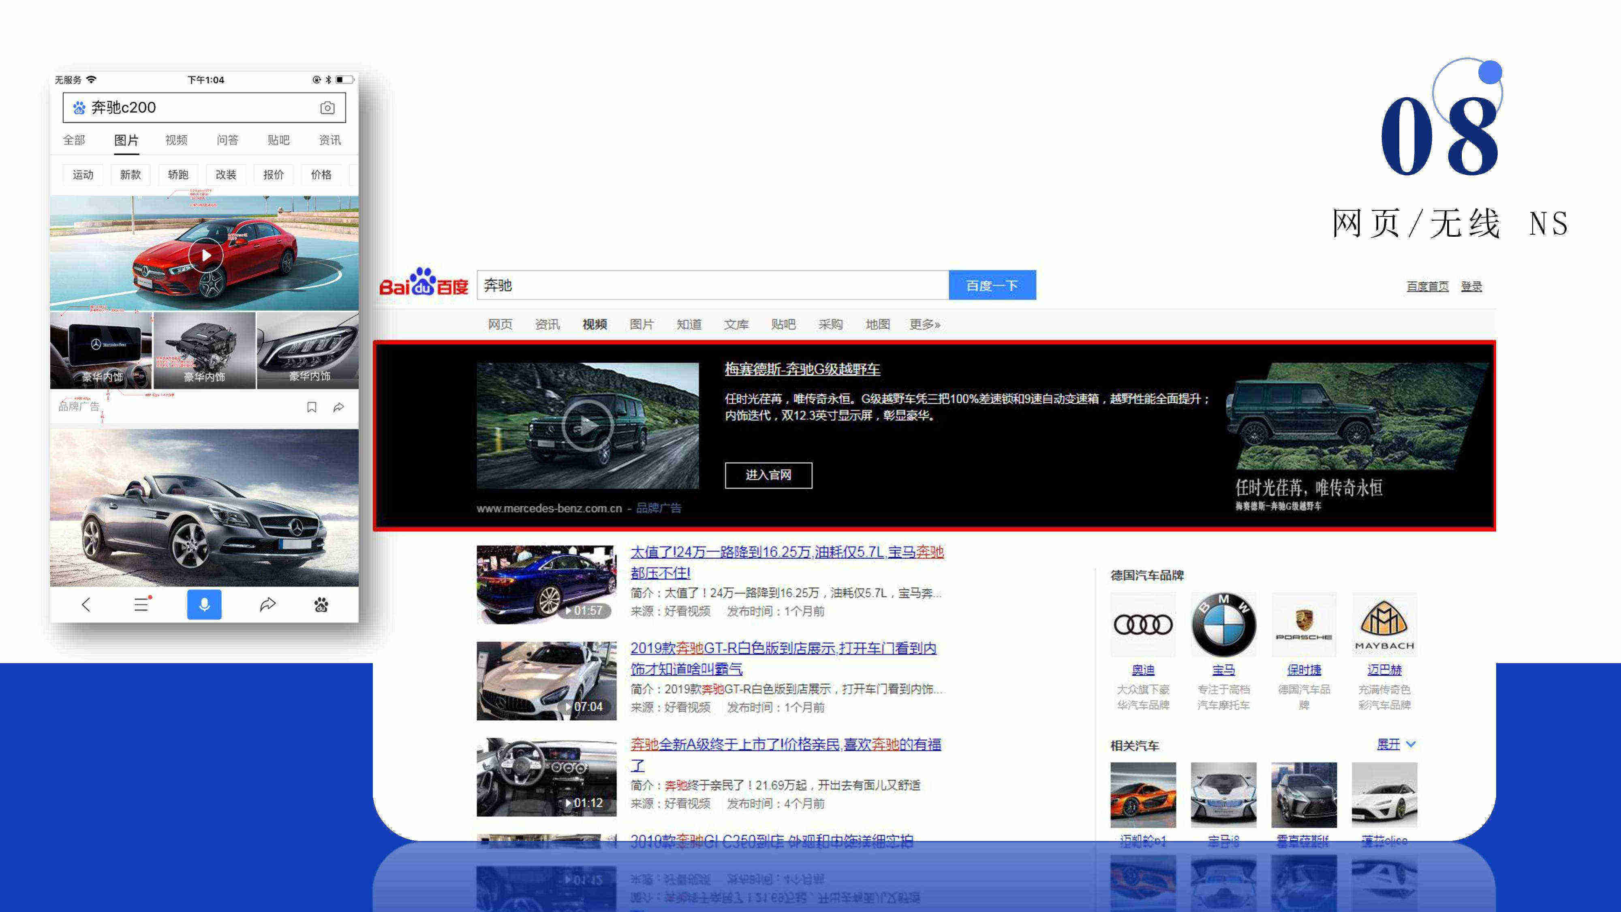
Task: Open the 奔驰全新A级终于上市了 video title
Action: coord(786,755)
